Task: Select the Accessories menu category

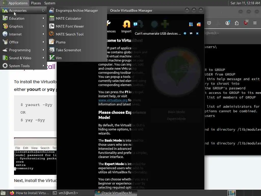Action: coord(23,10)
